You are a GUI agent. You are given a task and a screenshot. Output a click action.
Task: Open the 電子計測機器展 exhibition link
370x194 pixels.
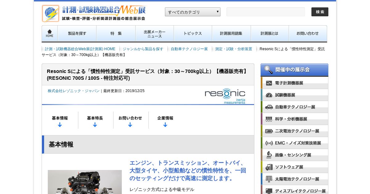[294, 83]
